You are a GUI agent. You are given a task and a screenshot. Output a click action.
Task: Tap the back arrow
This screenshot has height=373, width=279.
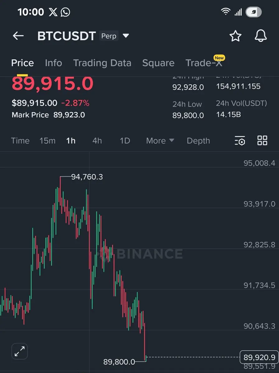pos(18,36)
